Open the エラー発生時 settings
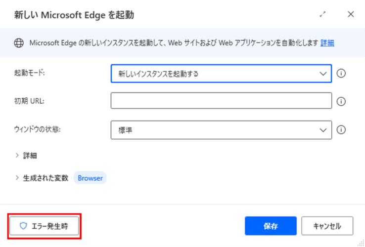The image size is (365, 247). [44, 226]
